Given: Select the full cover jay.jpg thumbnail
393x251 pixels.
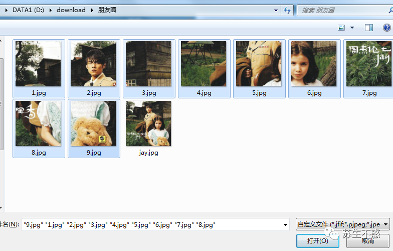Looking at the screenshot, I should 148,123.
